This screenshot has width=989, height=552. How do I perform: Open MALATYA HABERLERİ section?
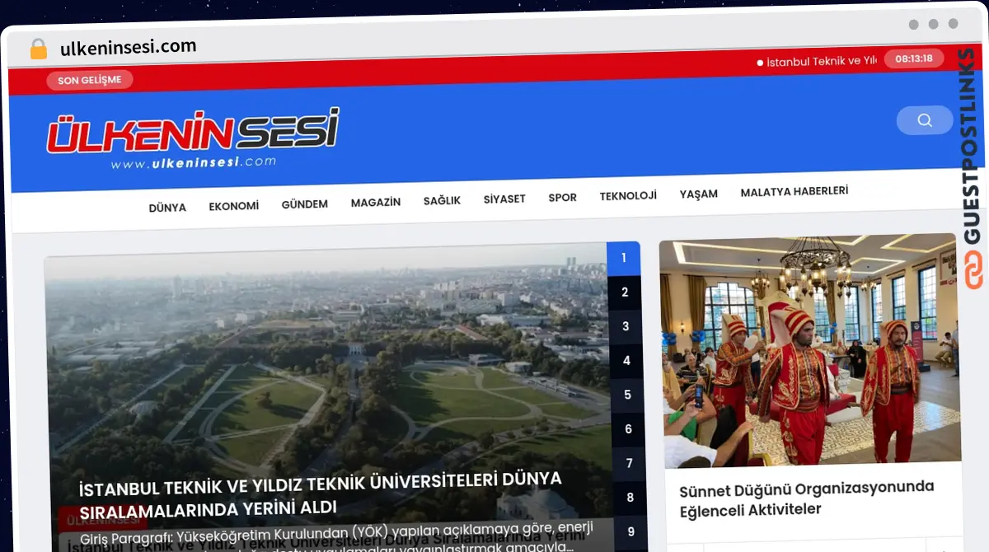click(794, 192)
